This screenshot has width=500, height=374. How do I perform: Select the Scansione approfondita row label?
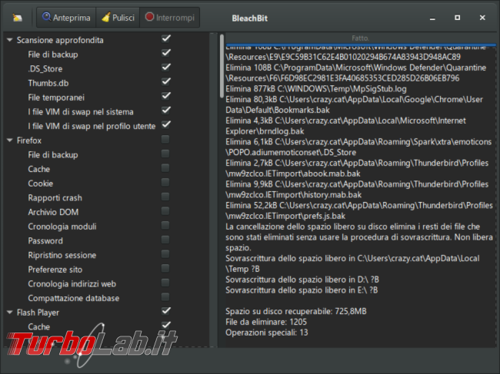pos(60,41)
